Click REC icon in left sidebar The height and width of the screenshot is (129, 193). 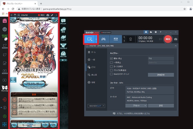[x=5, y=99]
